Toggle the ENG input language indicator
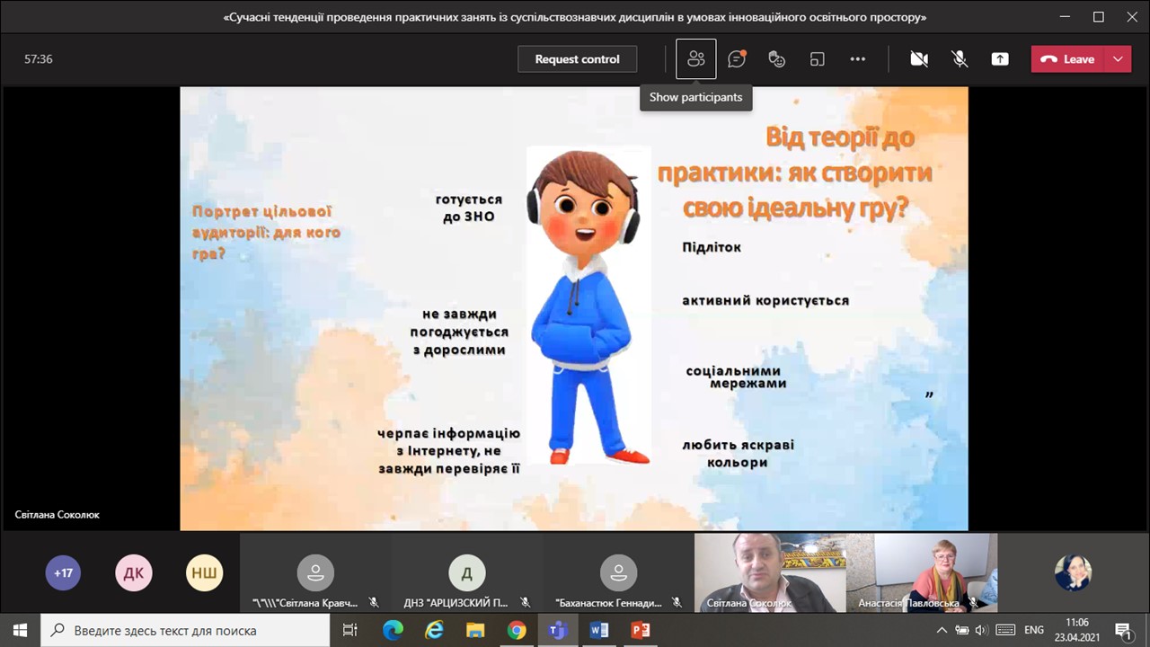Image resolution: width=1150 pixels, height=647 pixels. click(x=1034, y=630)
